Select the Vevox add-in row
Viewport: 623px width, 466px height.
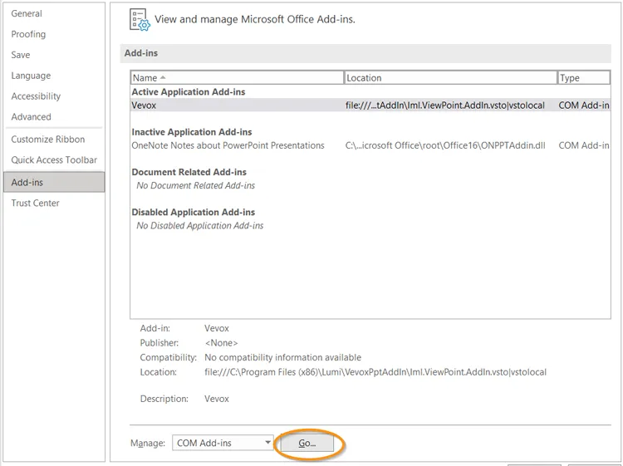pos(144,105)
